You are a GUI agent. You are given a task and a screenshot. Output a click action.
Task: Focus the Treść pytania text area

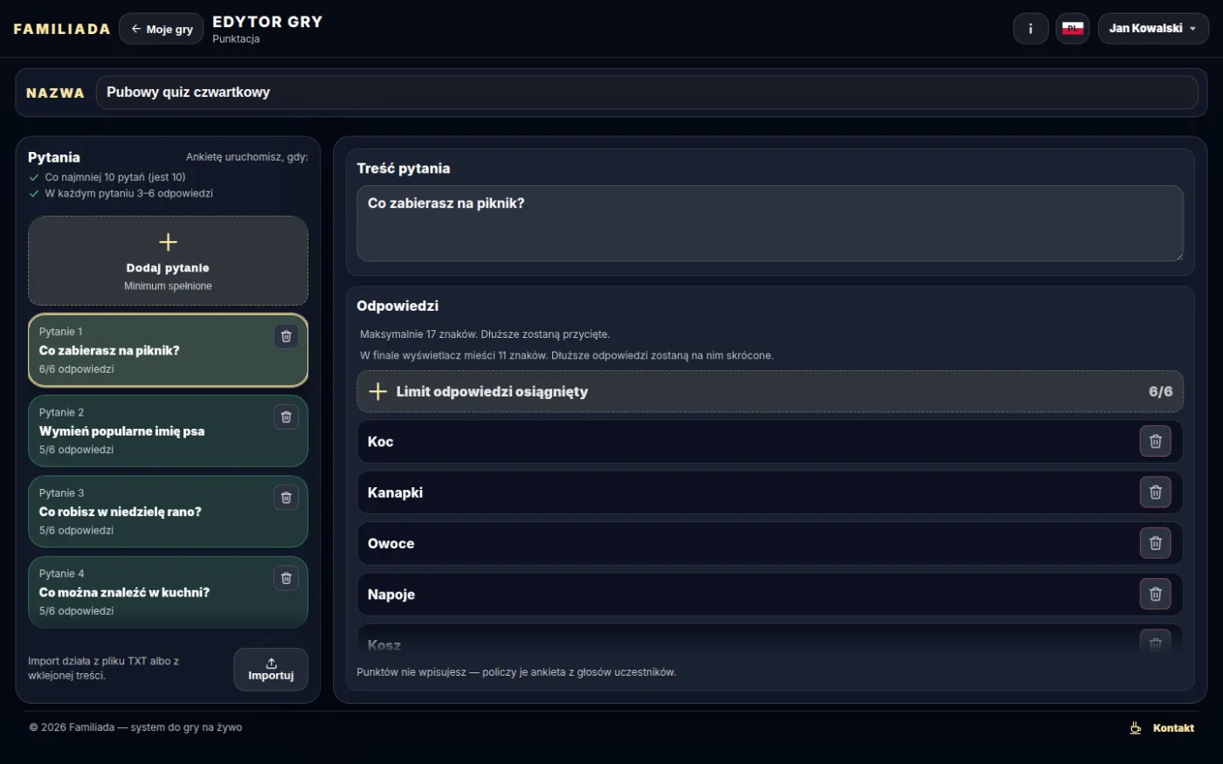770,224
